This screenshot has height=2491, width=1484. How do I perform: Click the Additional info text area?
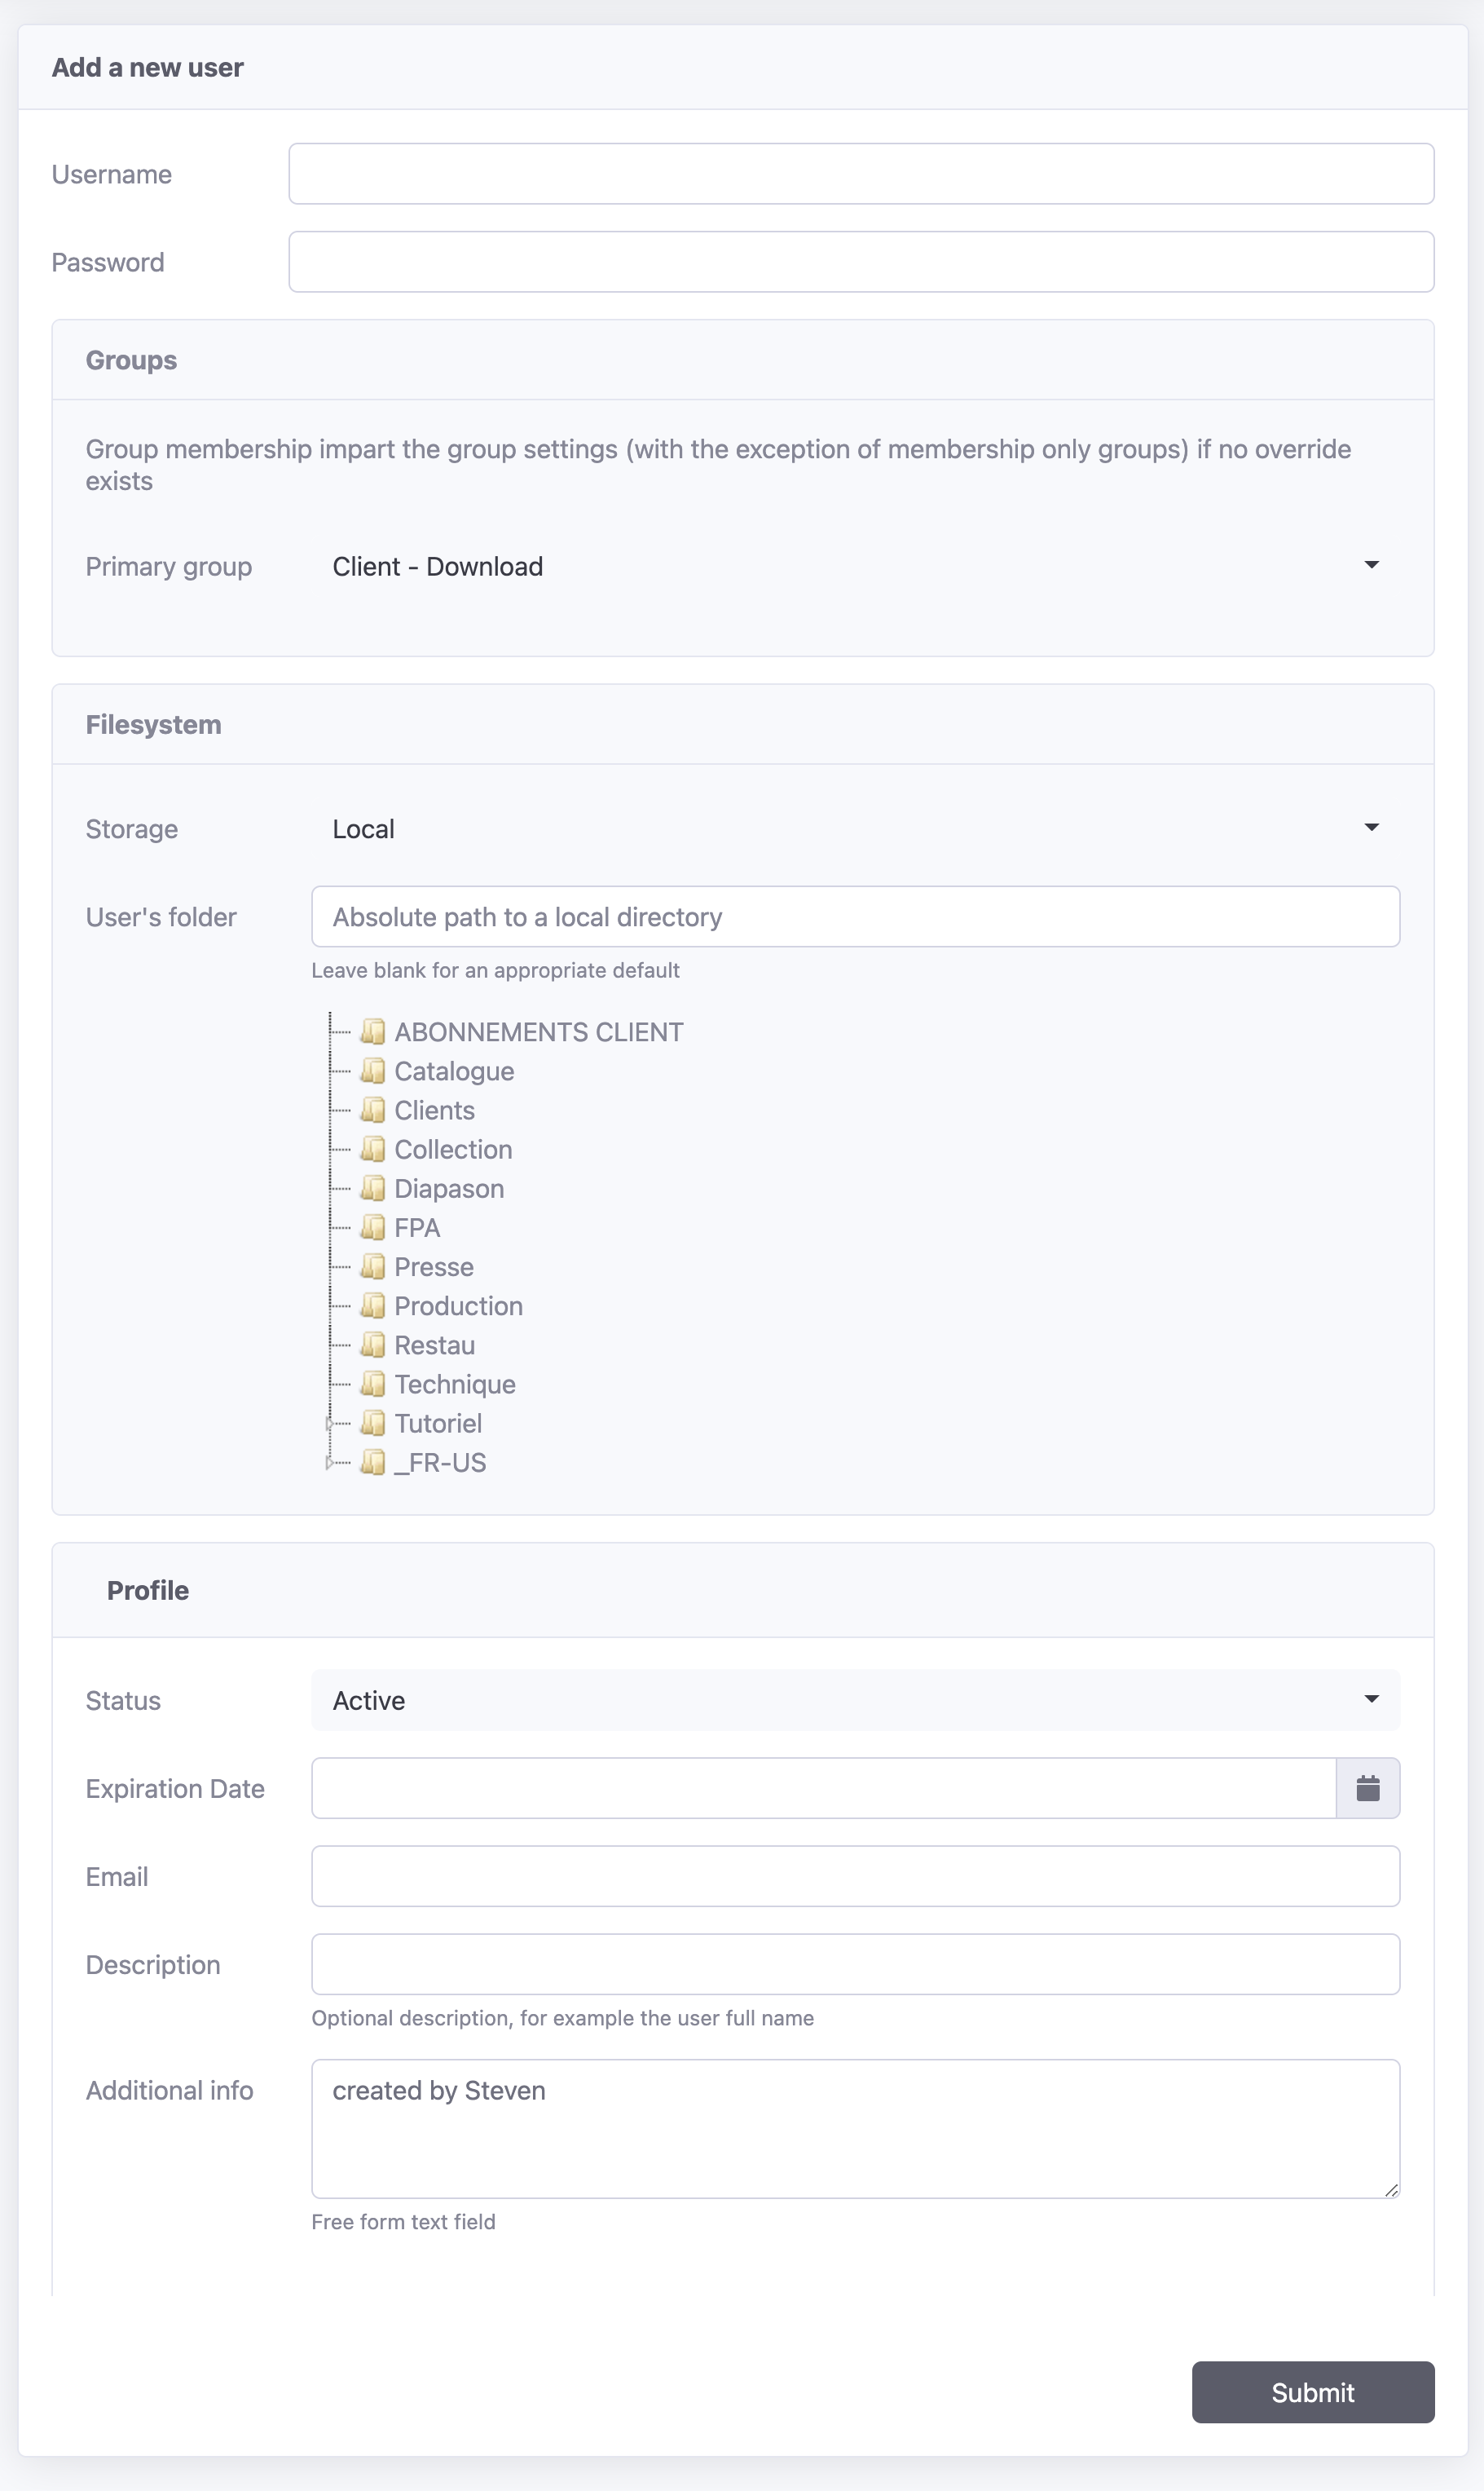point(855,2128)
